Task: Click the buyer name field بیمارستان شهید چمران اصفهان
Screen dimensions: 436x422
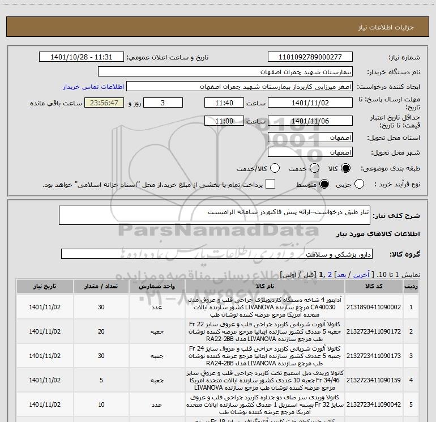Action: pyautogui.click(x=225, y=72)
